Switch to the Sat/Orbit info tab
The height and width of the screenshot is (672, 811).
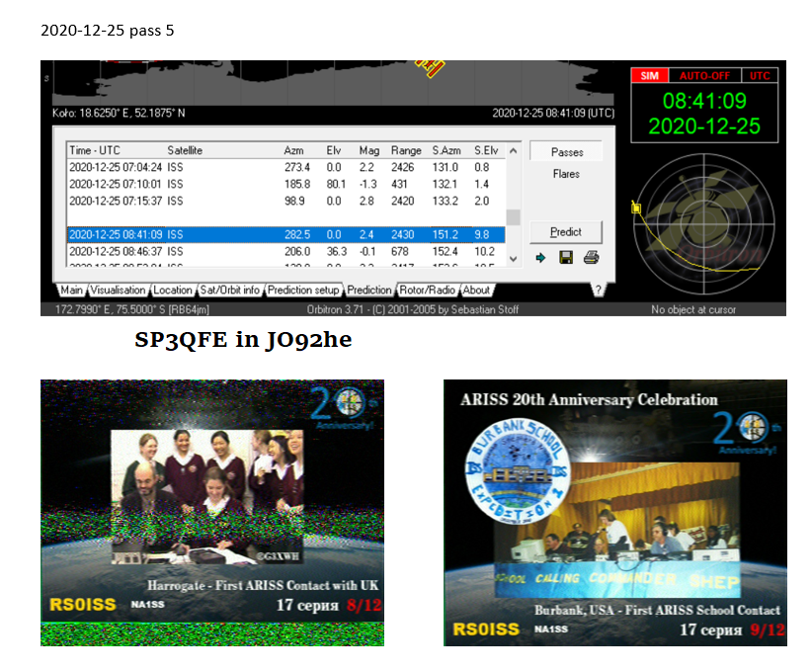[x=229, y=291]
